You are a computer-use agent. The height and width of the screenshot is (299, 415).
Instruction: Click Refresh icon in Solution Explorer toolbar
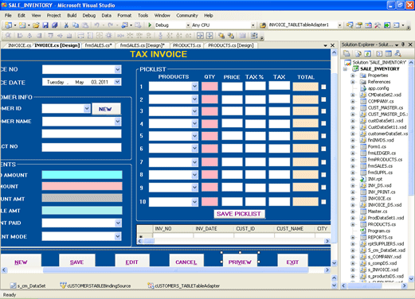(368, 53)
